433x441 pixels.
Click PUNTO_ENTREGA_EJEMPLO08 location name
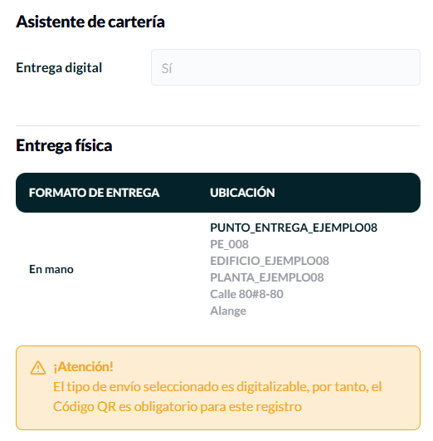tap(294, 228)
